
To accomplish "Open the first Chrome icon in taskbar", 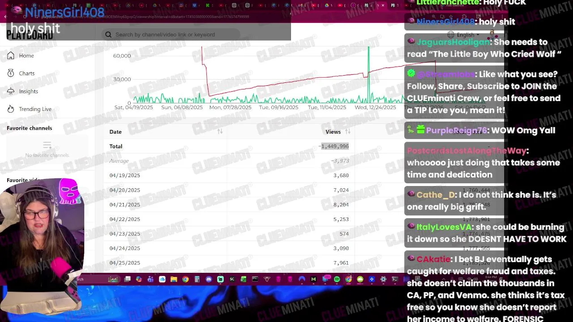I will [185, 280].
